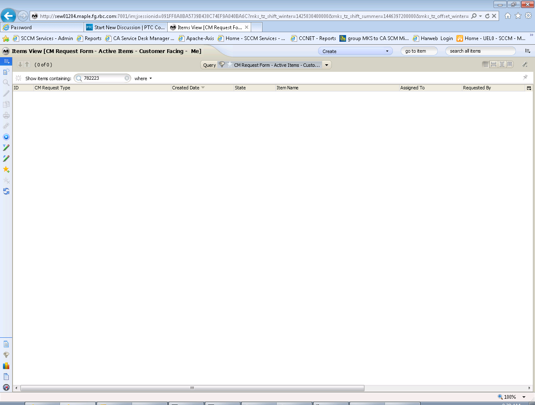Click the pushpin icon right of the filter row
This screenshot has height=405, width=535.
click(525, 77)
